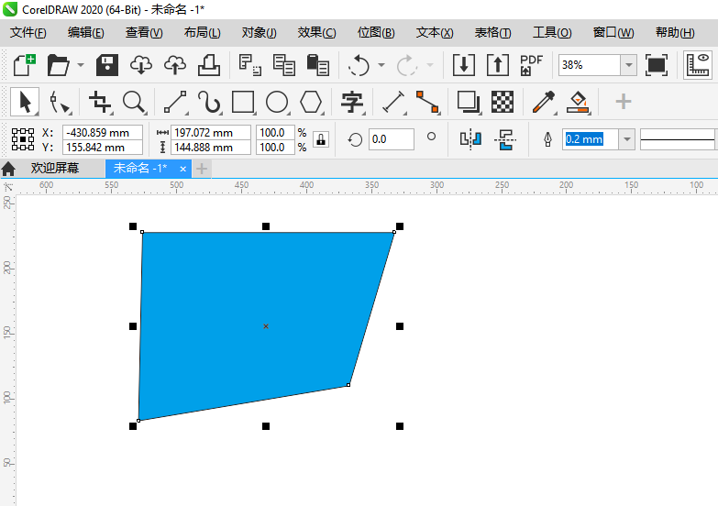Image resolution: width=718 pixels, height=506 pixels.
Task: Click the Save floppy disk icon
Action: click(x=108, y=65)
